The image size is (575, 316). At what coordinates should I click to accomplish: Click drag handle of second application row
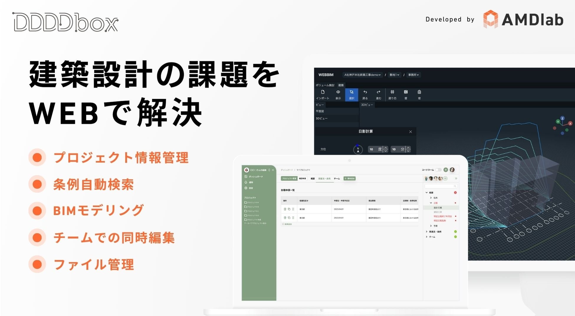tap(293, 218)
